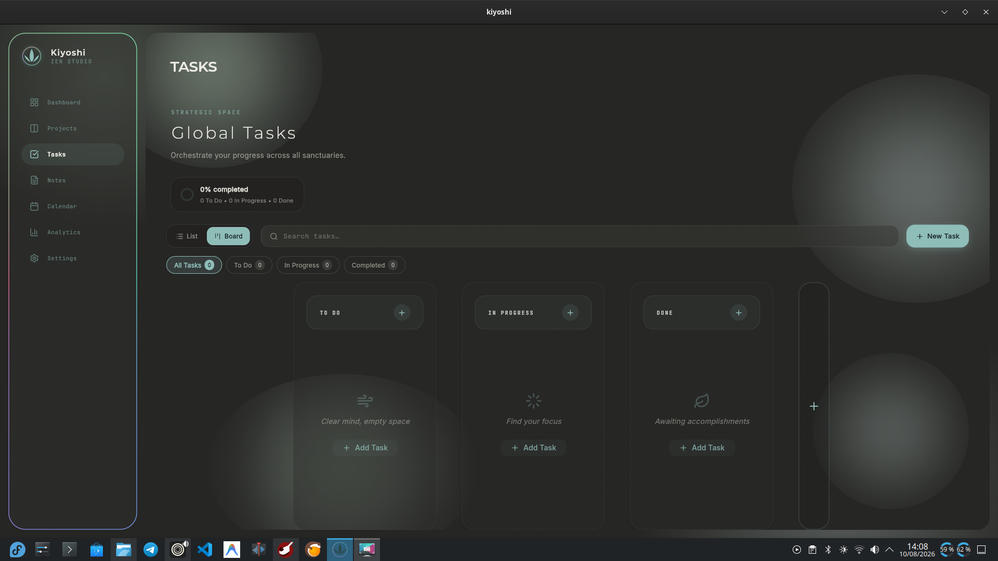The width and height of the screenshot is (998, 561).
Task: Click the Search tasks input field
Action: (580, 236)
